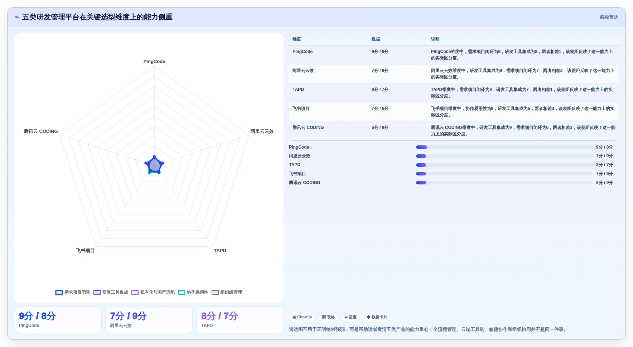The width and height of the screenshot is (633, 347).
Task: Select the 飞书项目 table row name
Action: pos(301,109)
